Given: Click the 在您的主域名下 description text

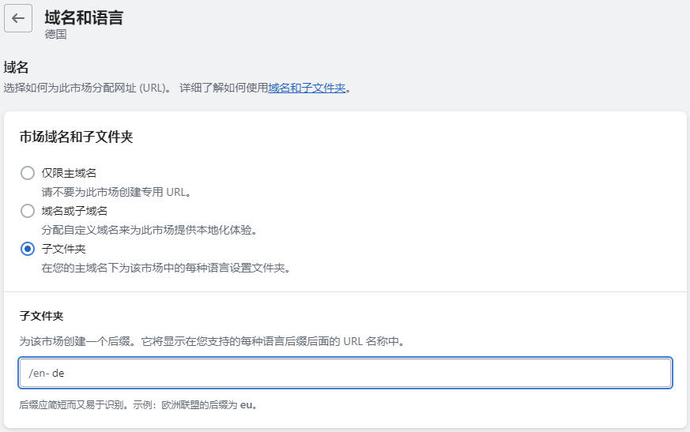Looking at the screenshot, I should tap(166, 268).
